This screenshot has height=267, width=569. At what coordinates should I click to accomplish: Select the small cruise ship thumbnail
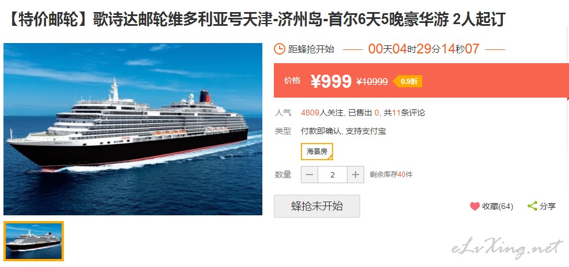(34, 241)
